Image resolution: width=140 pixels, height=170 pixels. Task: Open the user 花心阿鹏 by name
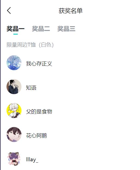36,135
